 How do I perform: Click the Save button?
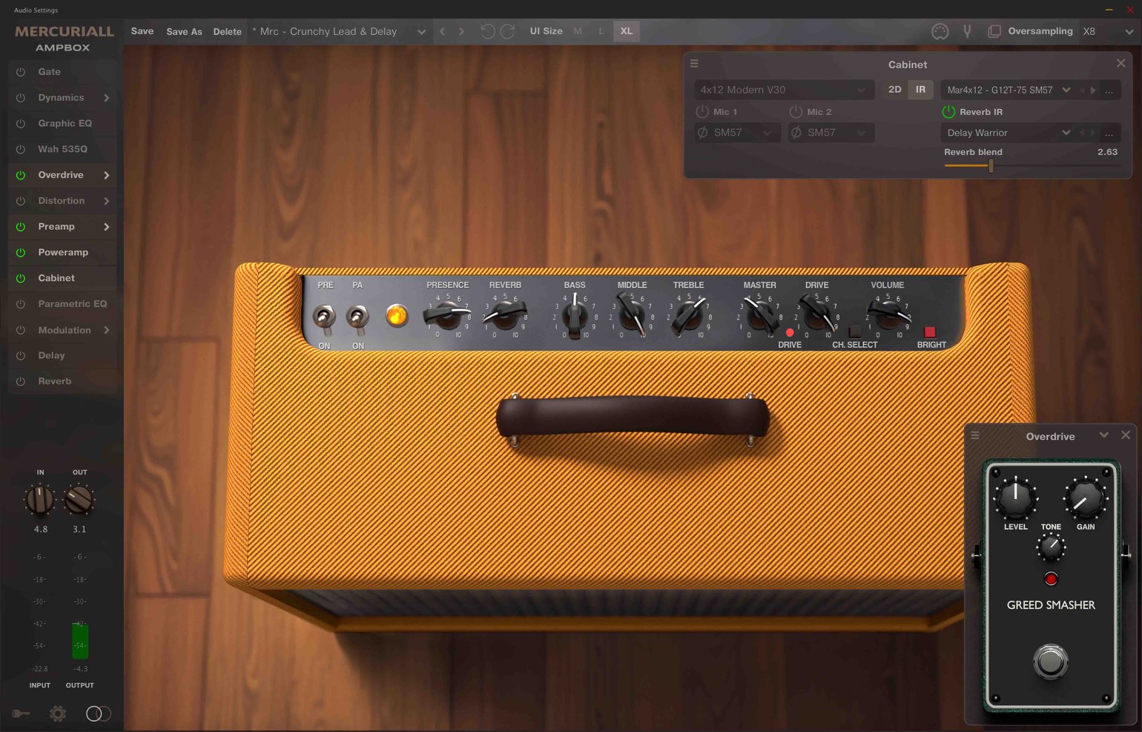tap(142, 31)
